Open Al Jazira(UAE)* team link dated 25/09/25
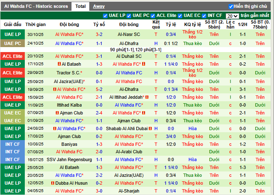 pyautogui.click(x=69, y=81)
